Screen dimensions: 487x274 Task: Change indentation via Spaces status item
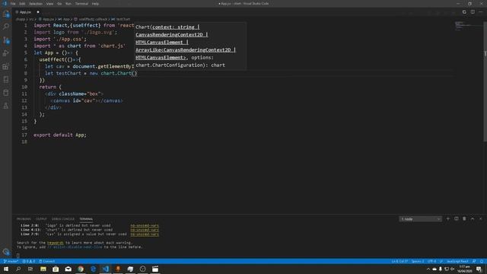pyautogui.click(x=418, y=261)
